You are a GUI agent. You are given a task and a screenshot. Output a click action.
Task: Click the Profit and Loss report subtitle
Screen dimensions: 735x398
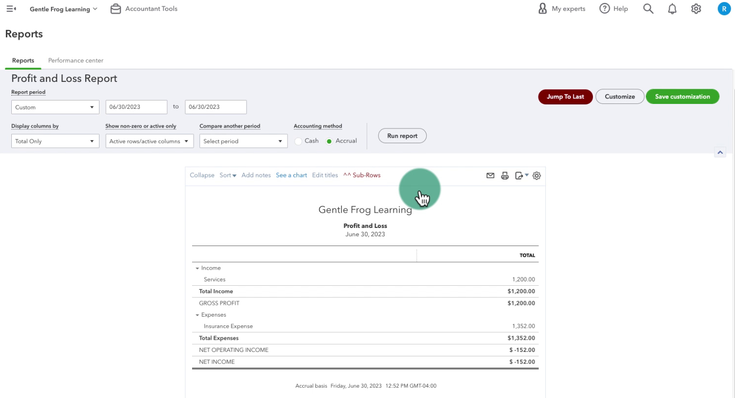pos(365,226)
